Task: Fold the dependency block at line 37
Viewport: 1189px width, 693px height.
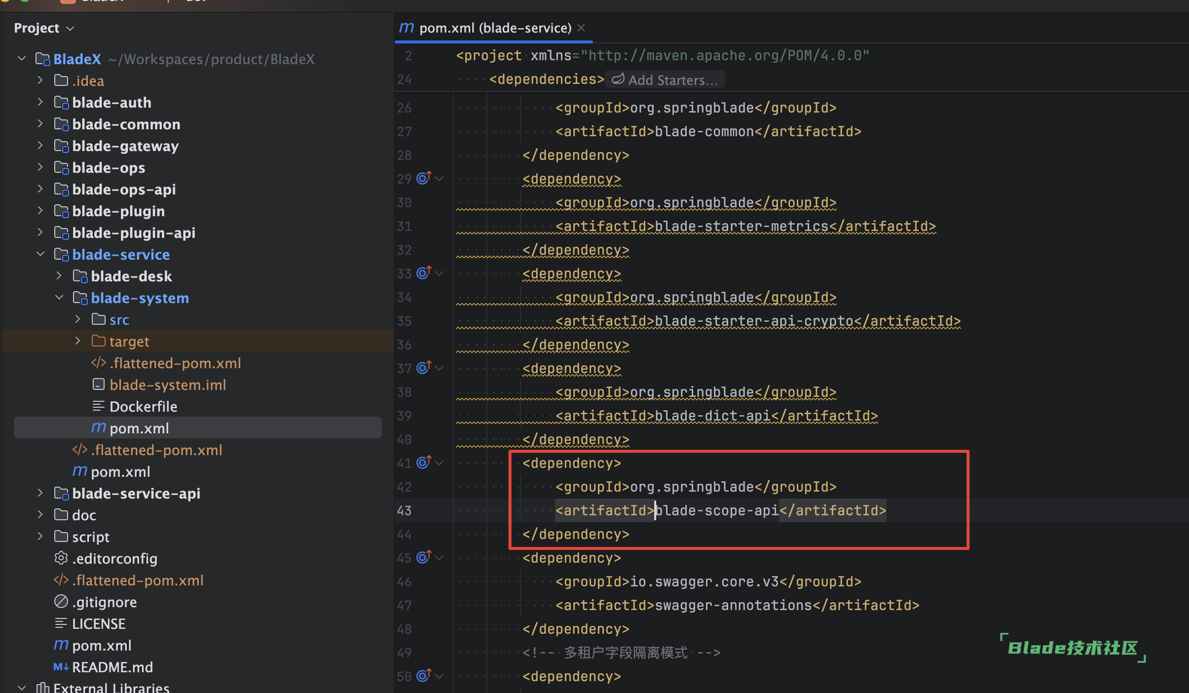Action: tap(439, 368)
